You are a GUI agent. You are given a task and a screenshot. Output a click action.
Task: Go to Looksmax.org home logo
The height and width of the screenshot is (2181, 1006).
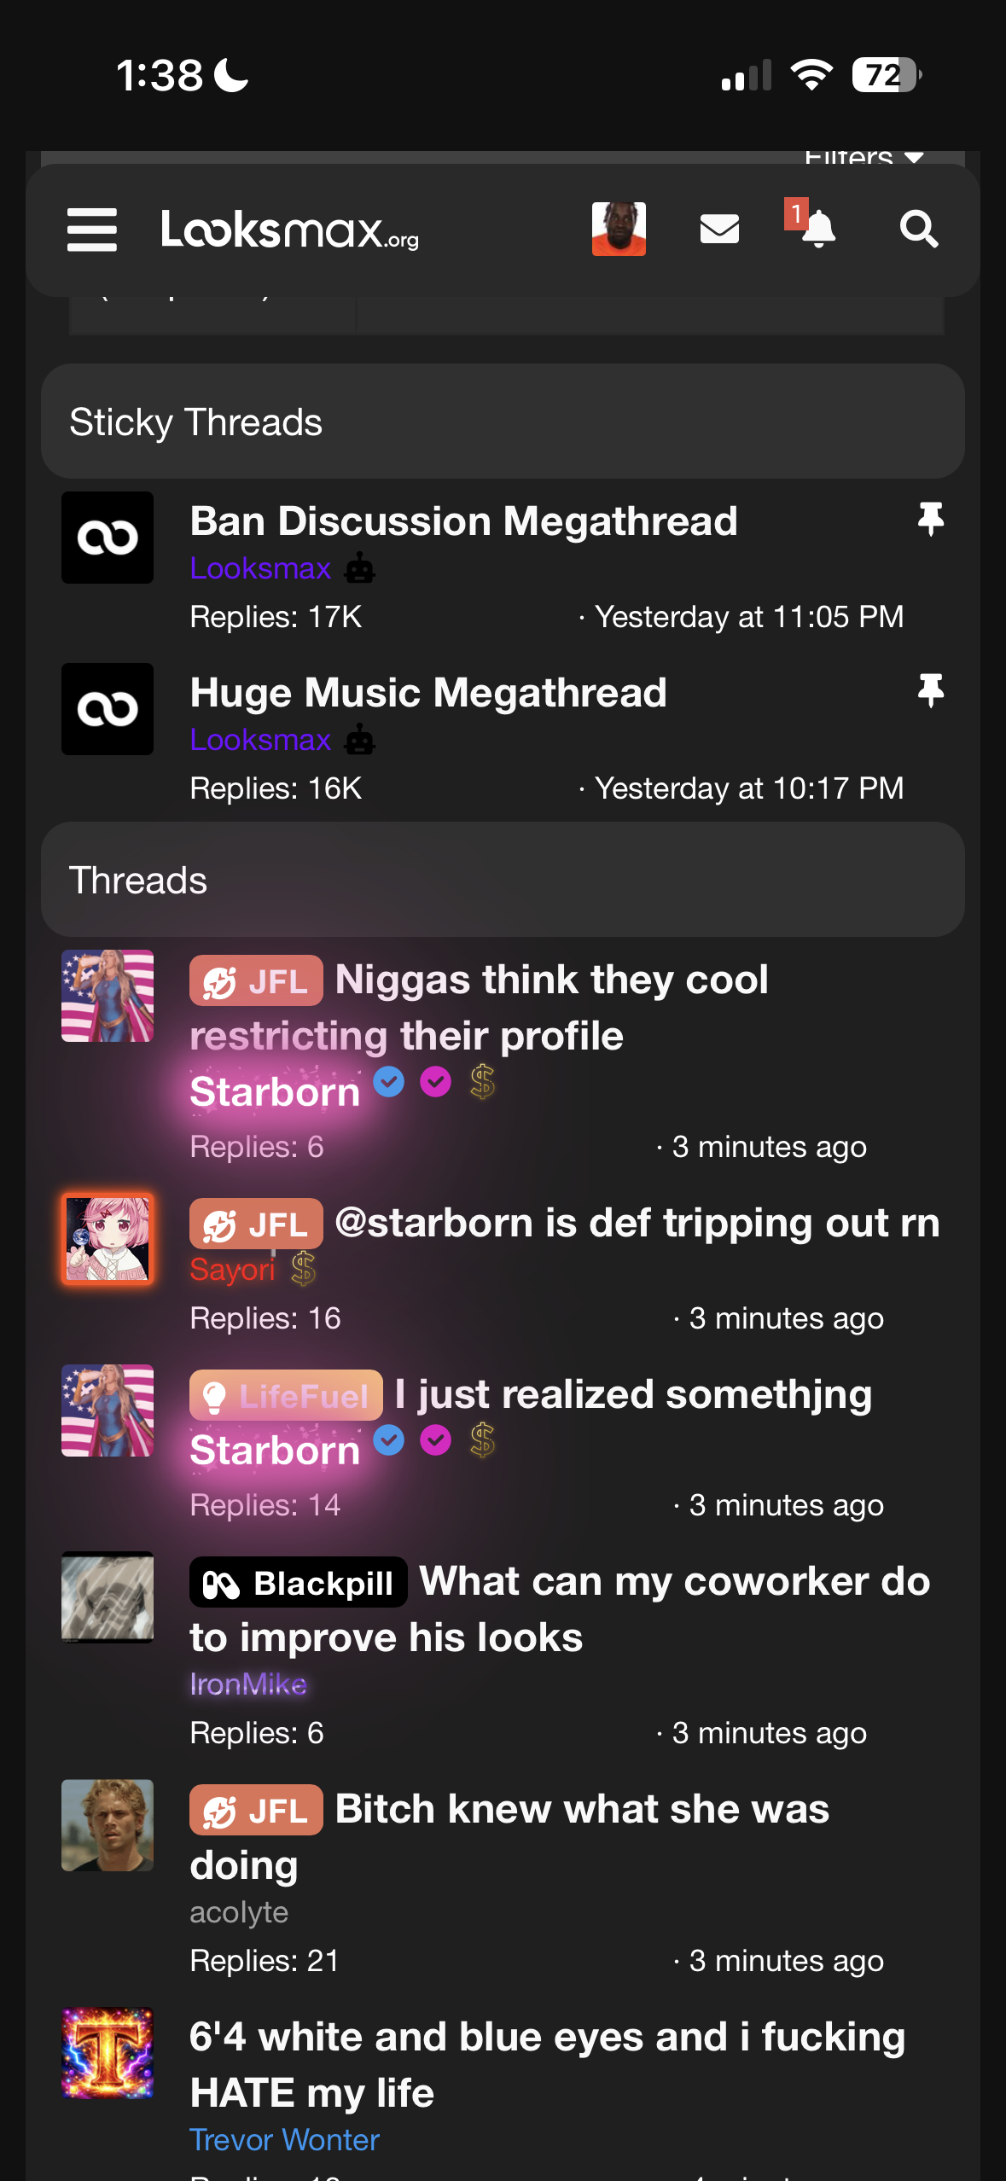(290, 230)
